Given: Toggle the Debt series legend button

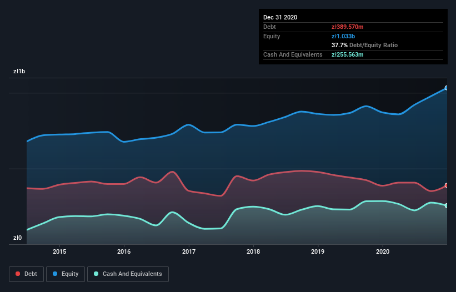Looking at the screenshot, I should (x=26, y=274).
